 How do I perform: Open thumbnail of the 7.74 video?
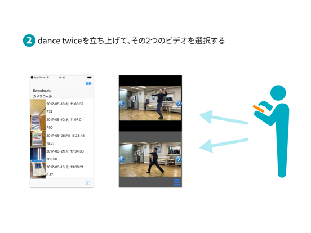coord(38,107)
